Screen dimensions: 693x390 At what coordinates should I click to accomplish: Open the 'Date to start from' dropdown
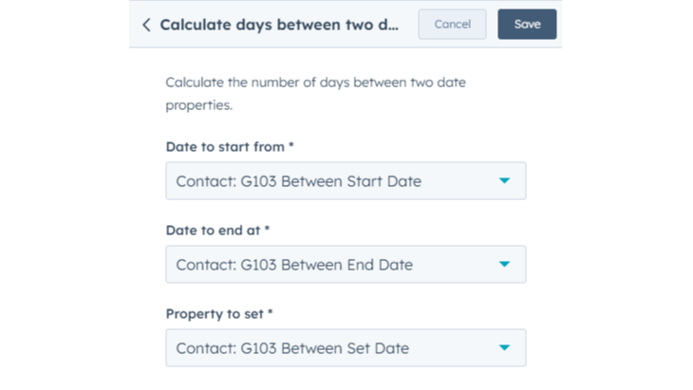pos(346,181)
